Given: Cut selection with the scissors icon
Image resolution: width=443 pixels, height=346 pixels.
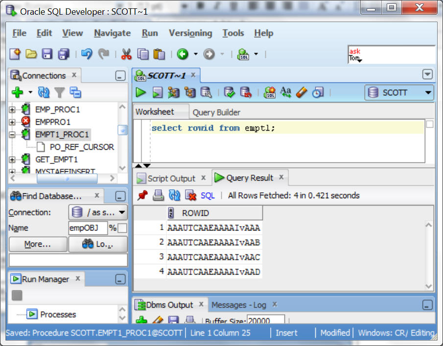Looking at the screenshot, I should click(126, 54).
